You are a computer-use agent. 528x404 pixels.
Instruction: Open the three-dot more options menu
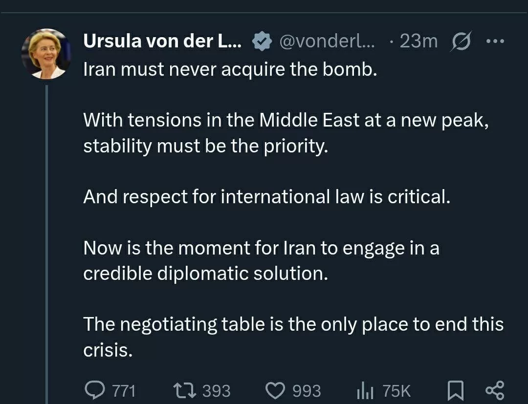pos(494,42)
